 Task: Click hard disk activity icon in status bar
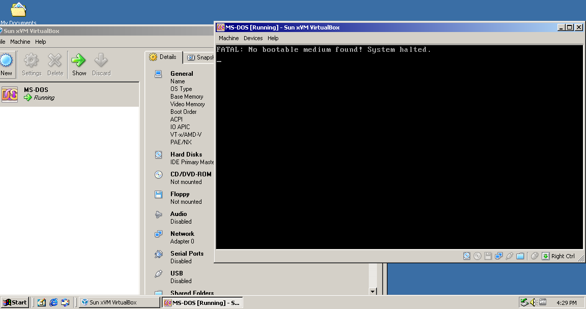(x=467, y=256)
